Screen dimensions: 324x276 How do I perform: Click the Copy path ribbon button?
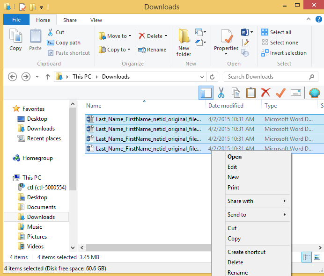[x=64, y=43]
